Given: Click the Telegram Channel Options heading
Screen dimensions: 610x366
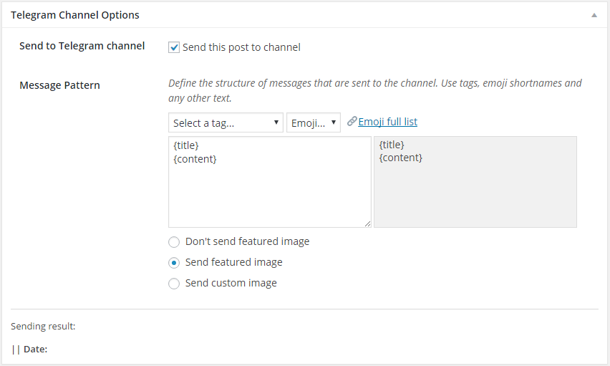Looking at the screenshot, I should pyautogui.click(x=75, y=15).
